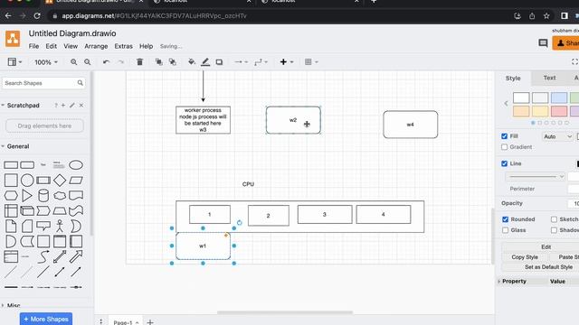Open the table insert dropdown
This screenshot has width=579, height=325.
click(311, 62)
